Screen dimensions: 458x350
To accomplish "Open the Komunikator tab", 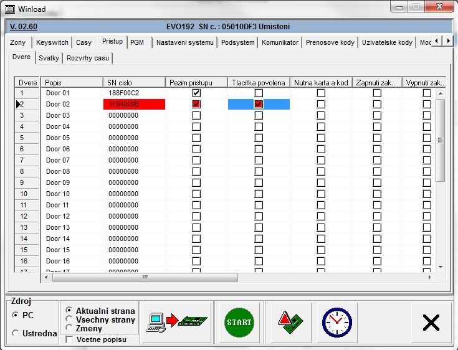I will coord(280,42).
